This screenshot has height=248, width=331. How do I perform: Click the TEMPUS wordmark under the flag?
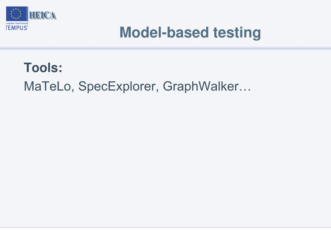17,27
